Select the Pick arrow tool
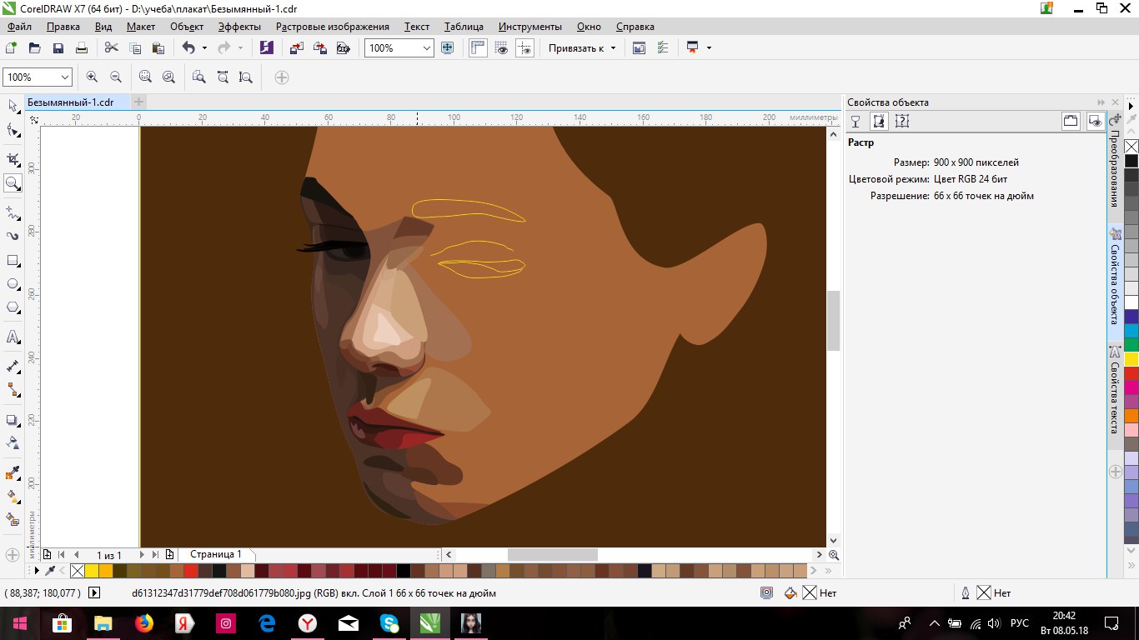Image resolution: width=1139 pixels, height=640 pixels. tap(13, 106)
